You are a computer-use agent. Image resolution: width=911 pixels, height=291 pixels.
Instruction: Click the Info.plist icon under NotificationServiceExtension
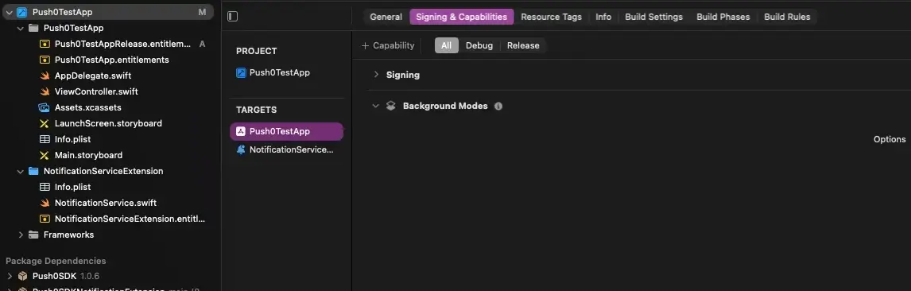(45, 187)
